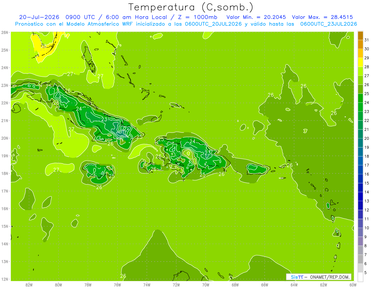The width and height of the screenshot is (375, 289).
Task: Click the white legend swatch below 5
Action: 360,277
